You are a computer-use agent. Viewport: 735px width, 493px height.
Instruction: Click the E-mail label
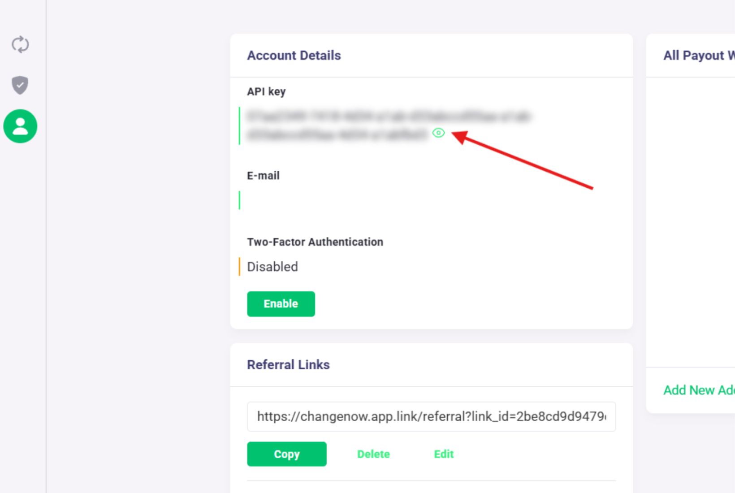click(x=263, y=176)
